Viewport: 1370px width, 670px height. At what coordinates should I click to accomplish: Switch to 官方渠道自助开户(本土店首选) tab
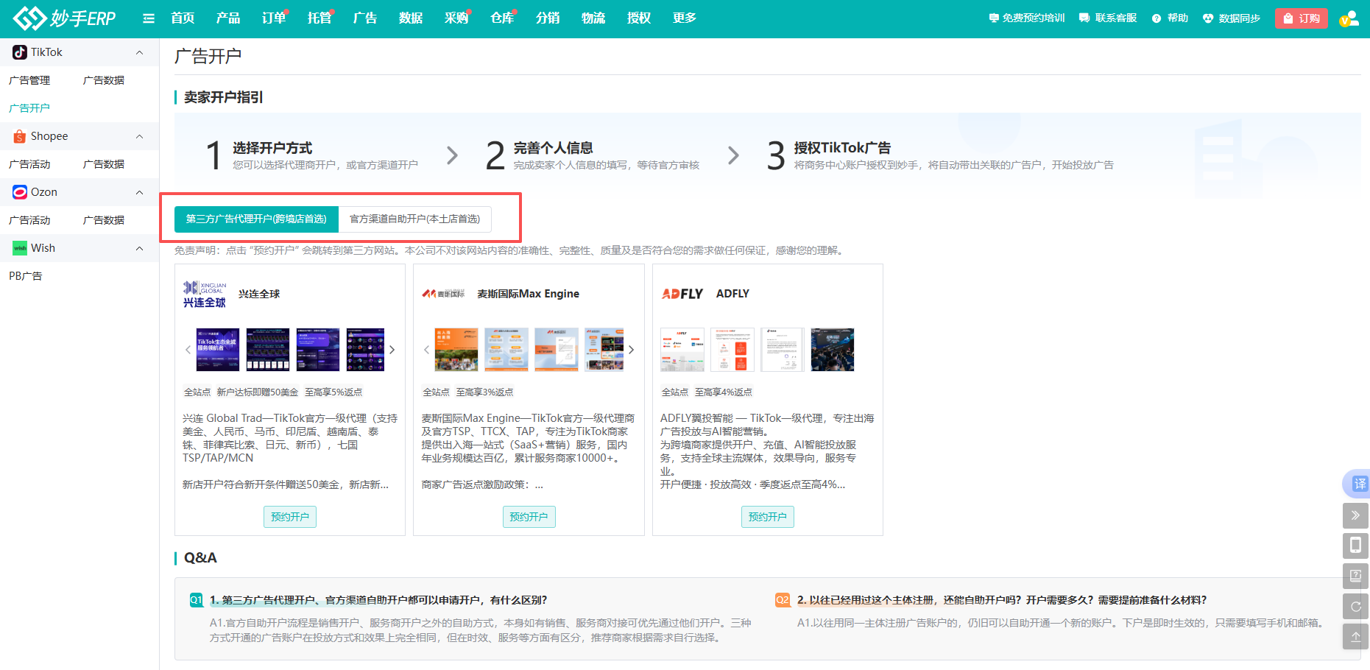click(415, 219)
